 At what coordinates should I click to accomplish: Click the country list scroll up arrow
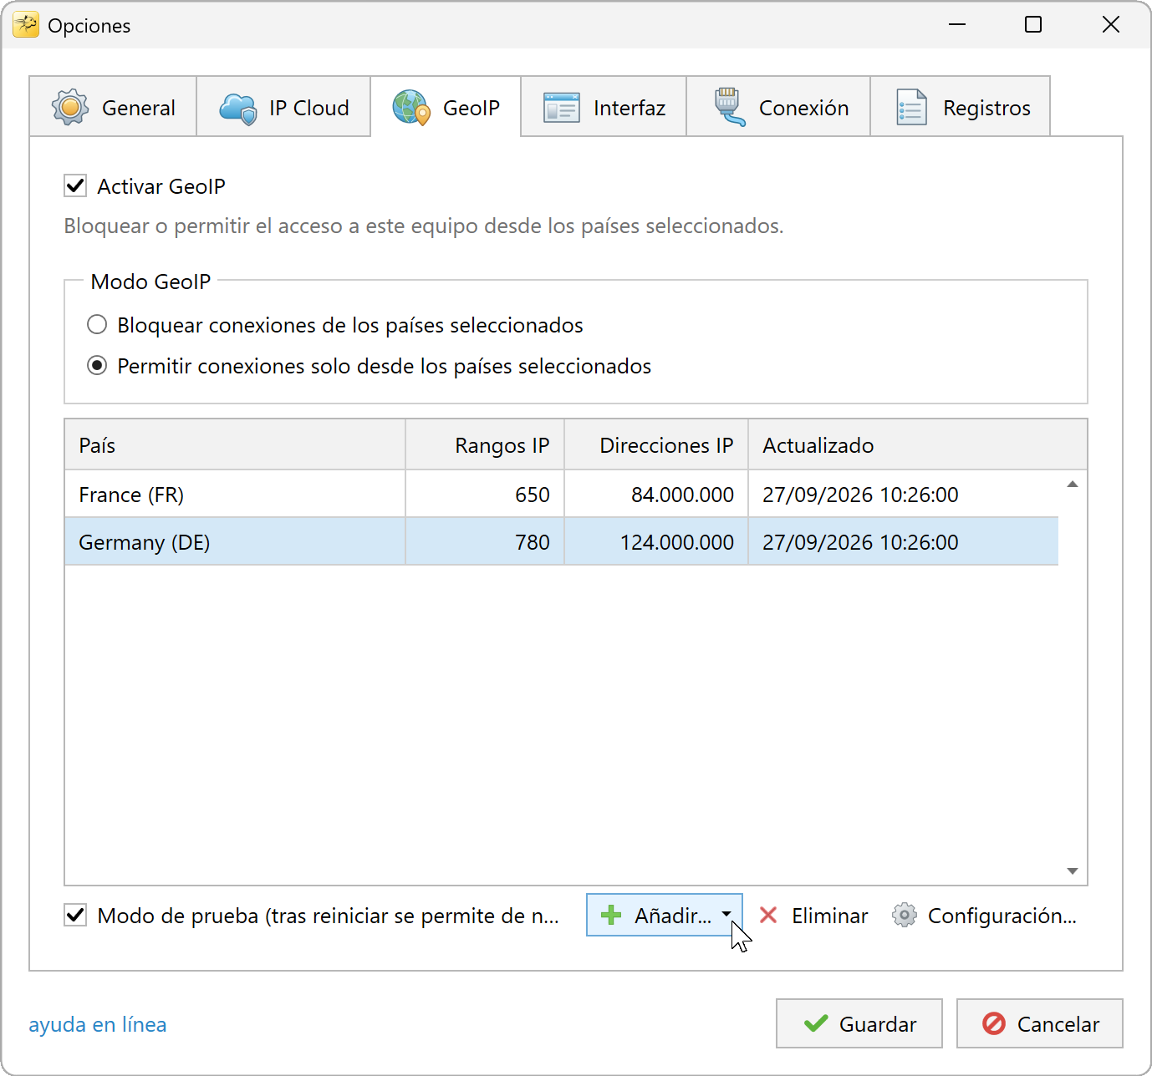[1073, 485]
